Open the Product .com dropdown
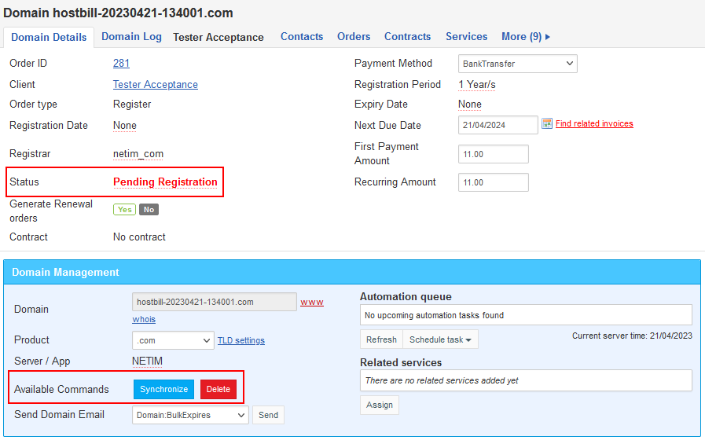The height and width of the screenshot is (444, 705). [173, 340]
